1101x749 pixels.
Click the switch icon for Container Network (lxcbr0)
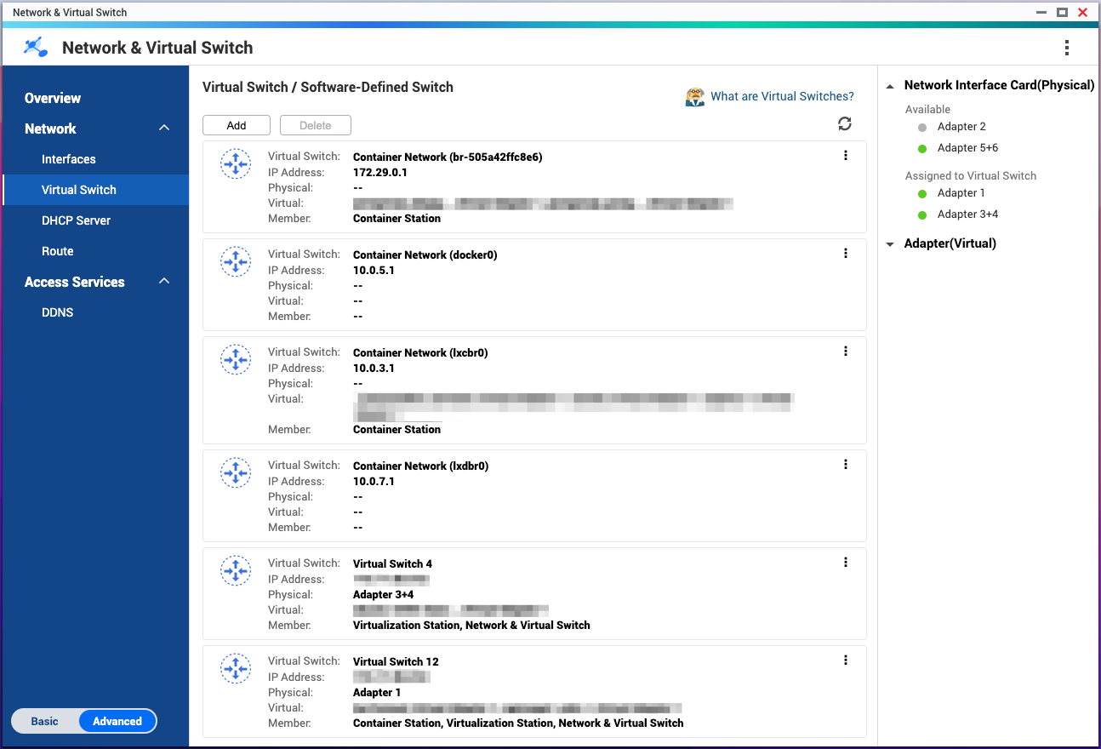(235, 360)
